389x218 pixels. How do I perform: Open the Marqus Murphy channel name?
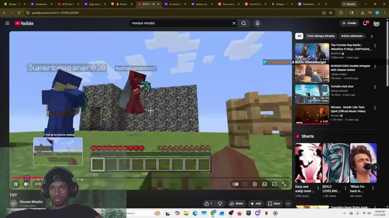31,202
